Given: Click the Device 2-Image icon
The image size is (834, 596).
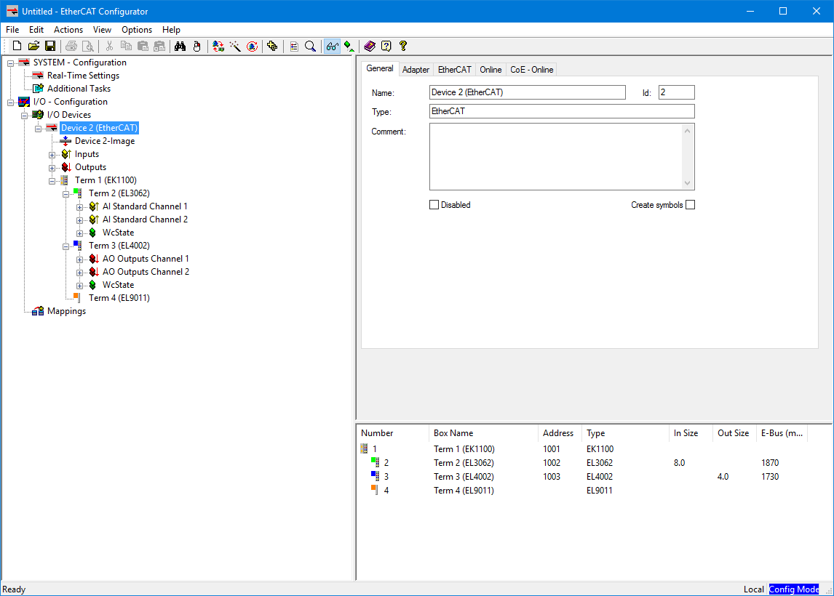Looking at the screenshot, I should click(65, 141).
